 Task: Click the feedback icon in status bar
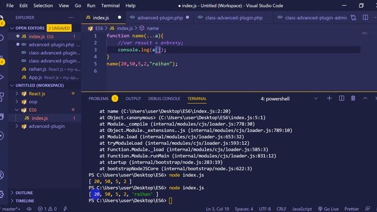point(368,209)
